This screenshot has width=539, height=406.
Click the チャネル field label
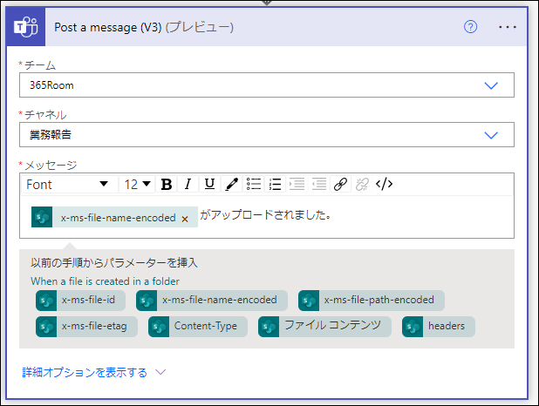point(45,115)
